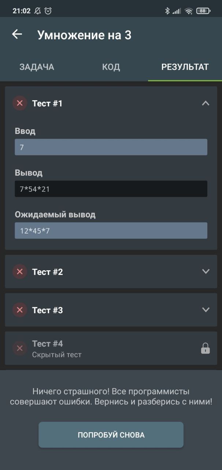This screenshot has height=470, width=222.
Task: Click the Вывод field showing 7*54*21
Action: 111,189
